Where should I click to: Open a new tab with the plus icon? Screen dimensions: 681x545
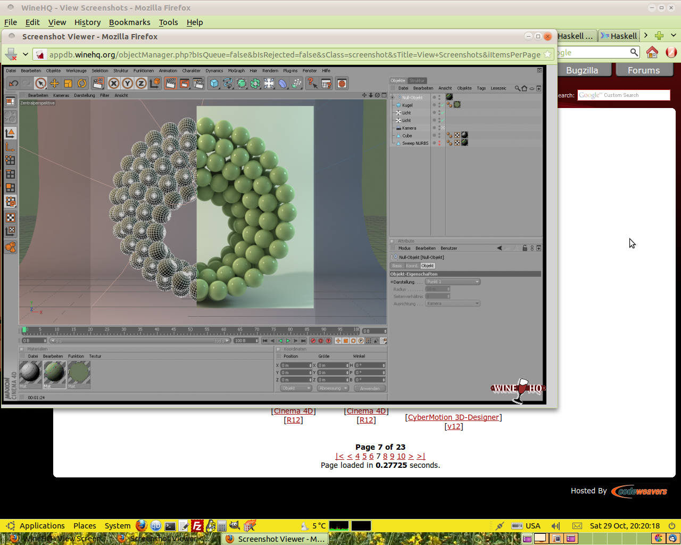[x=659, y=36]
